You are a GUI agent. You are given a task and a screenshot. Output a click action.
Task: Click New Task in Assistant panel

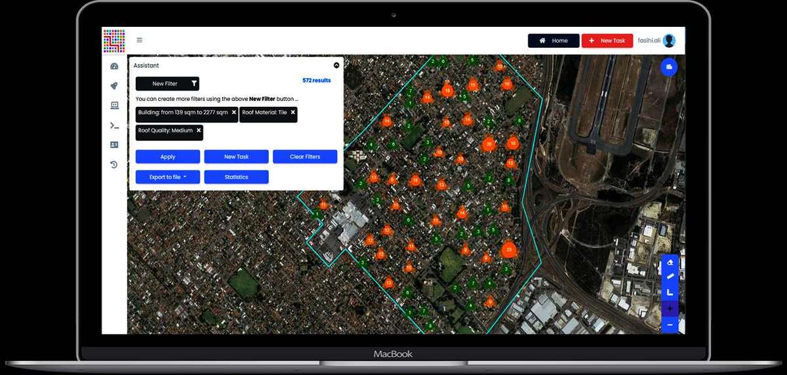236,157
